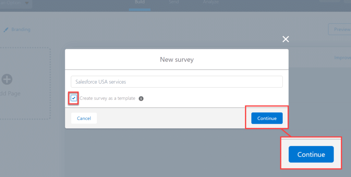Viewport: 351px width, 177px height.
Task: Click the Branding pencil icon
Action: [5, 30]
